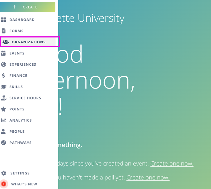Click the Finance dollar sign icon

pyautogui.click(x=3, y=75)
